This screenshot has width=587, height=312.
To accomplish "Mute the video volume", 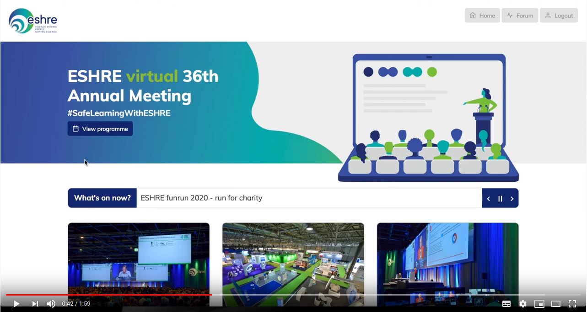I will point(51,304).
